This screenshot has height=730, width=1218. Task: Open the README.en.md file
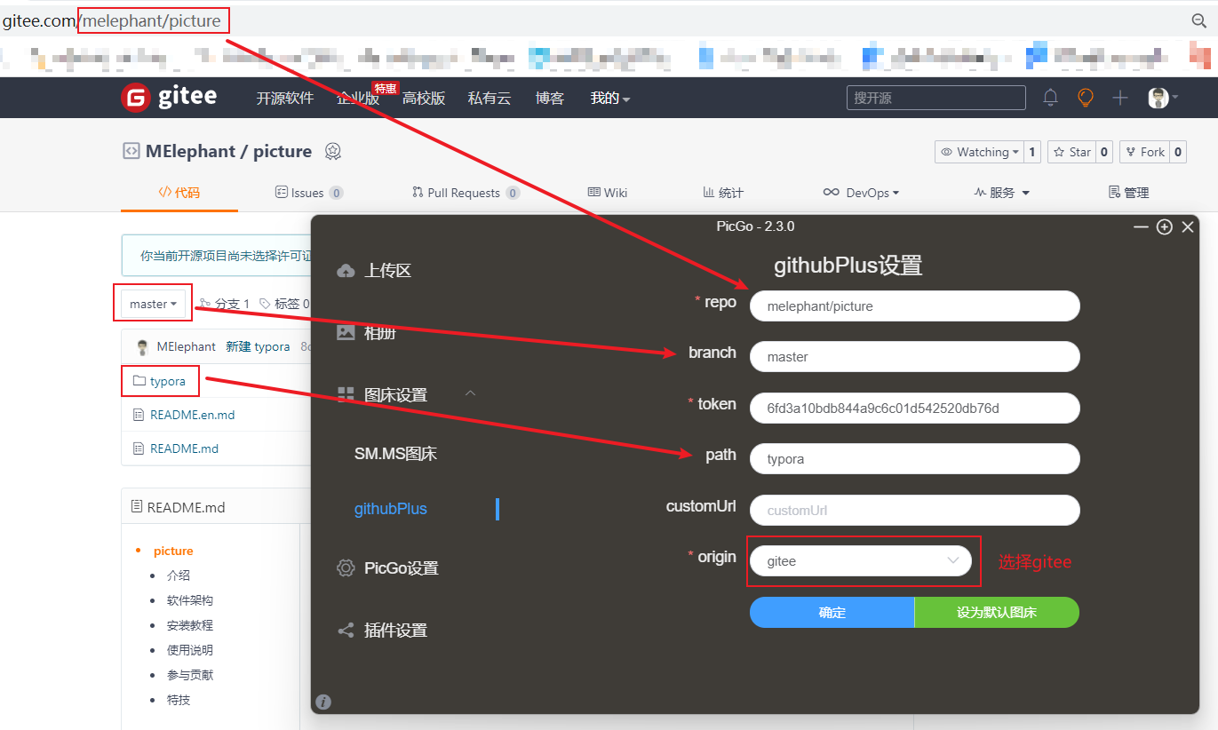[x=192, y=415]
